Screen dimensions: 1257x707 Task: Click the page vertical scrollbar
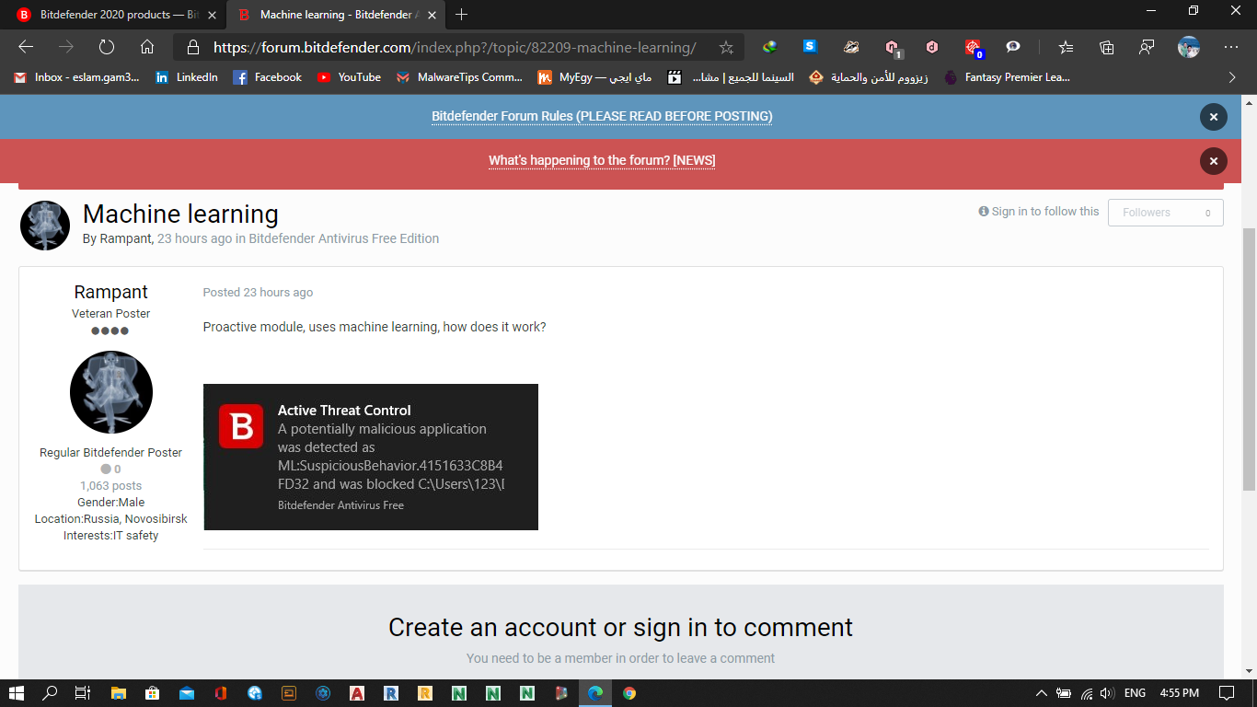coord(1249,359)
